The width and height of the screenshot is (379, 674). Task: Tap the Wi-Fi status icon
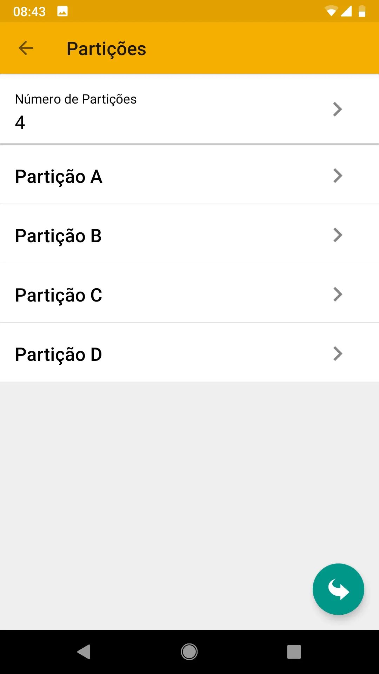(331, 11)
